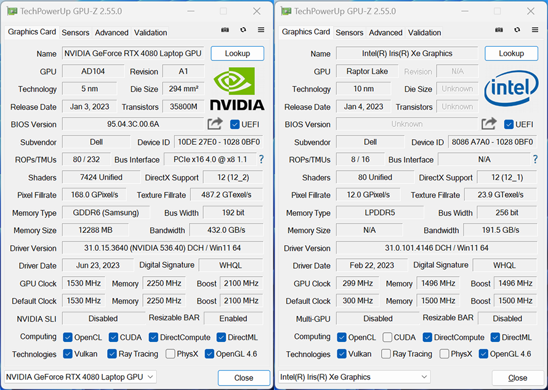Click the Intel logo image

point(511,88)
